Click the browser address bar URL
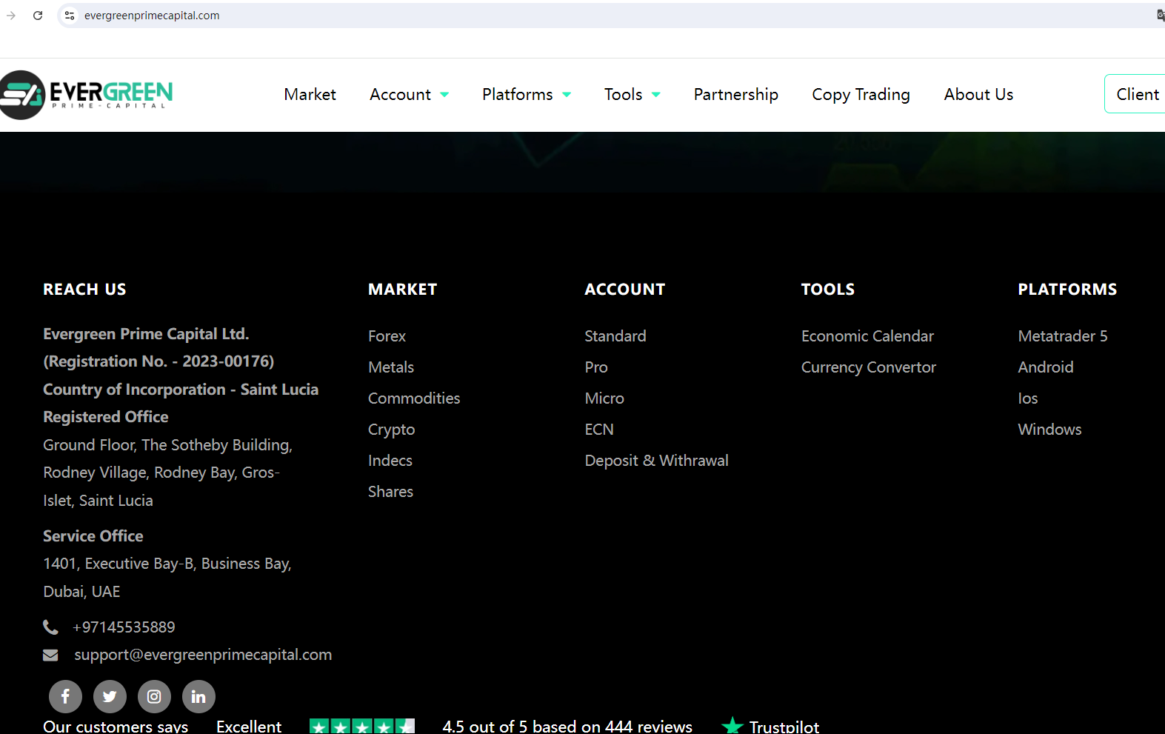 [x=152, y=16]
